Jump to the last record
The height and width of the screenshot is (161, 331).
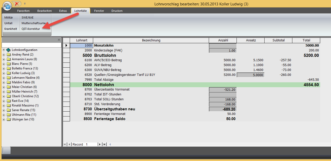click(x=104, y=144)
